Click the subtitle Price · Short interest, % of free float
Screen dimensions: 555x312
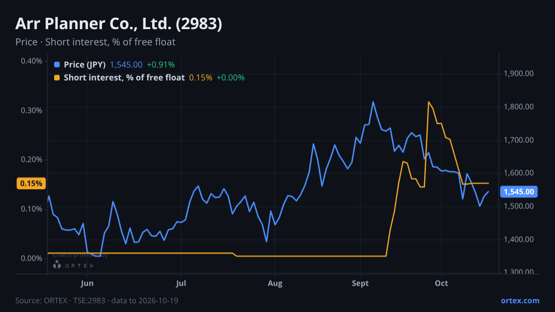95,42
